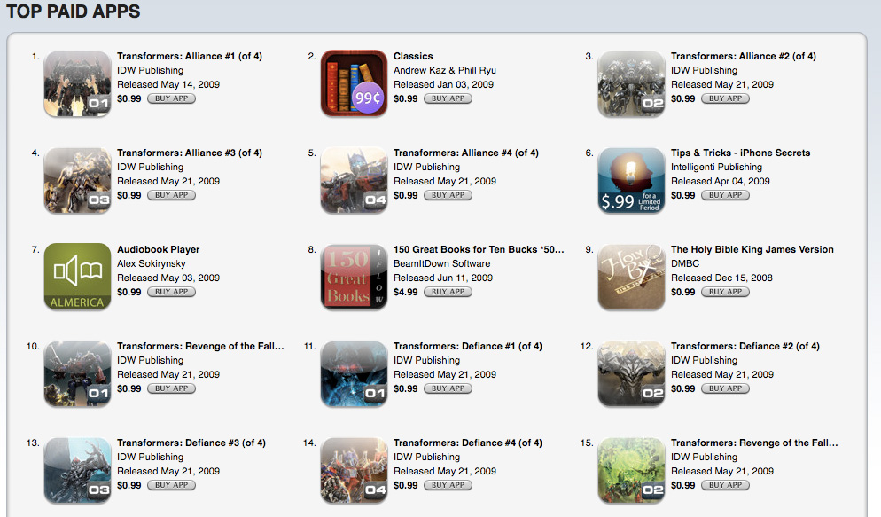Select the 150 Great Books icon
Viewport: 881px width, 517px height.
pyautogui.click(x=354, y=277)
